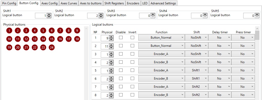Tick Invert for logical button 7
This screenshot has width=262, height=100.
[132, 86]
